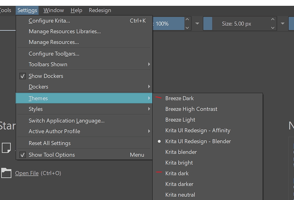Open the dropdown arrow next to the opacity slider
This screenshot has height=200, width=294.
click(x=197, y=24)
